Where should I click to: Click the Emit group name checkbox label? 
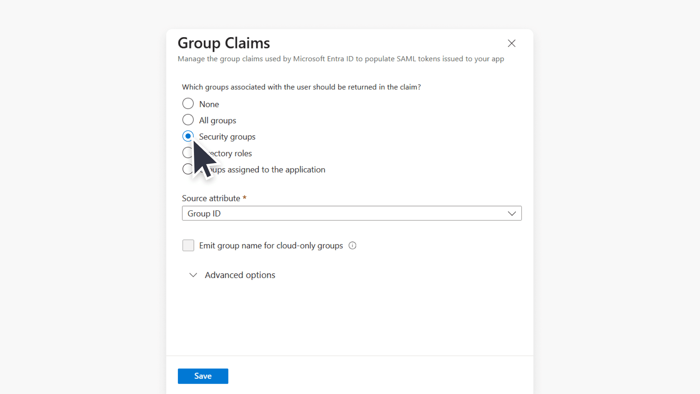(x=271, y=246)
